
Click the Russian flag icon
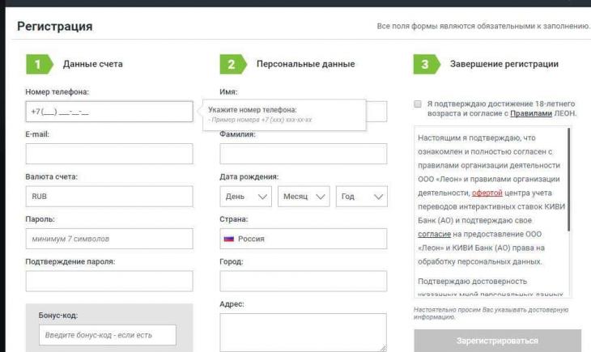[229, 239]
